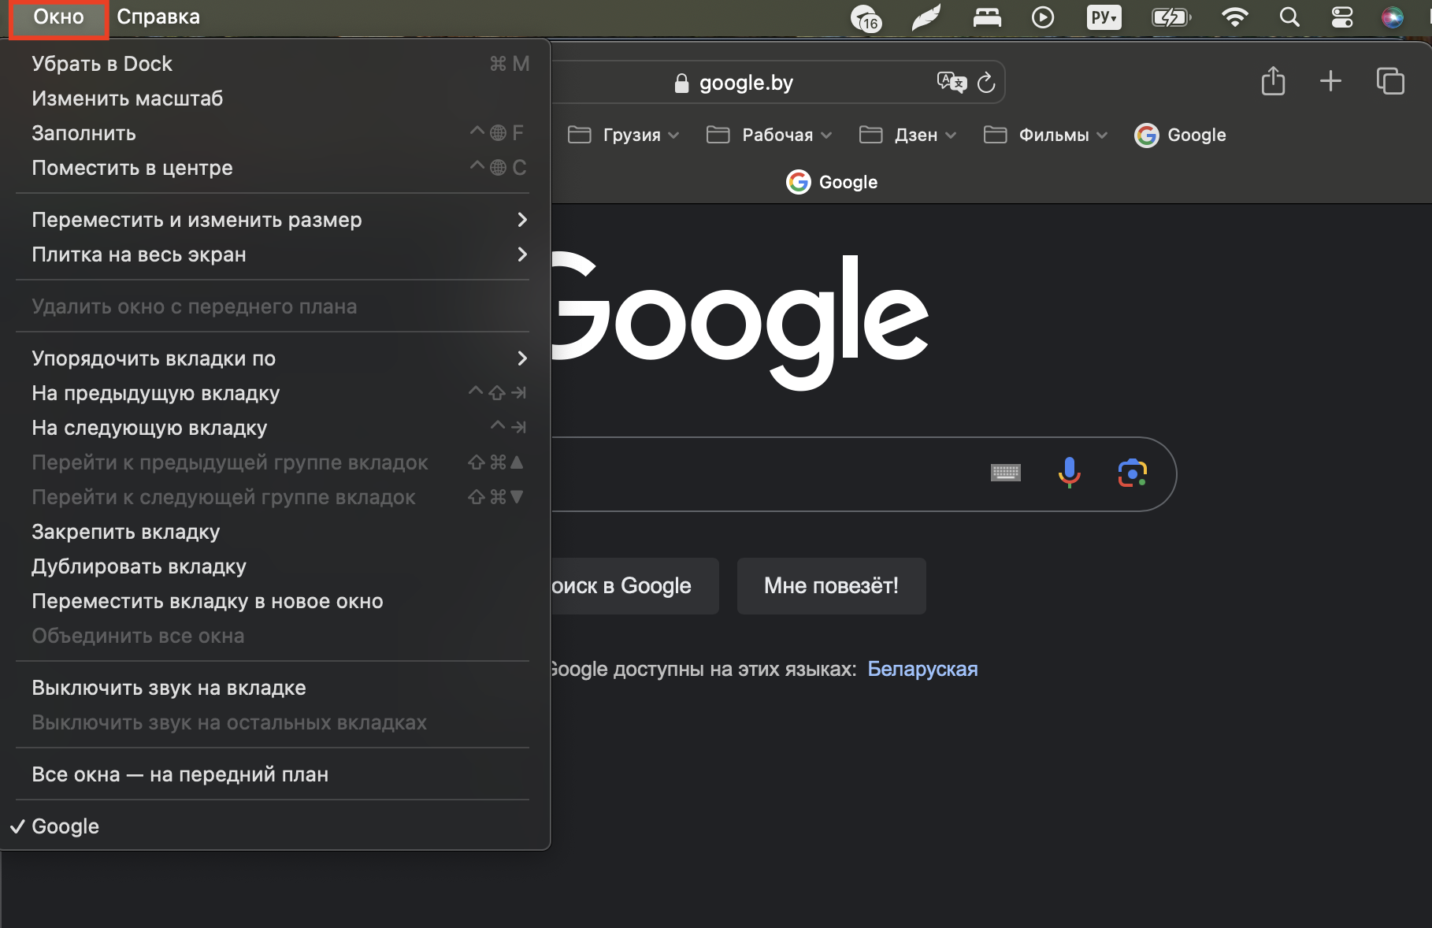Show tab overview icon

point(1390,80)
